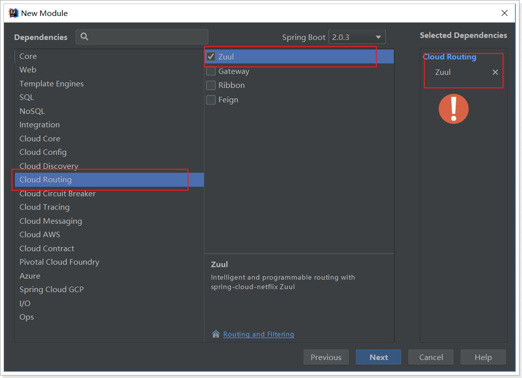Click the search magnifier icon
Image resolution: width=522 pixels, height=378 pixels.
[84, 36]
